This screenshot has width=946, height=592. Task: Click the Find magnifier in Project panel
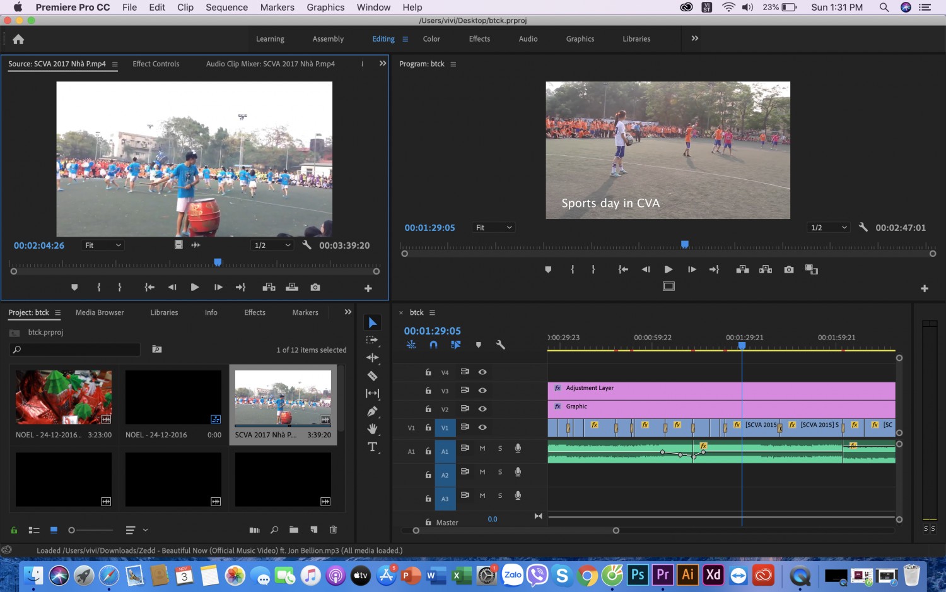[x=274, y=530]
